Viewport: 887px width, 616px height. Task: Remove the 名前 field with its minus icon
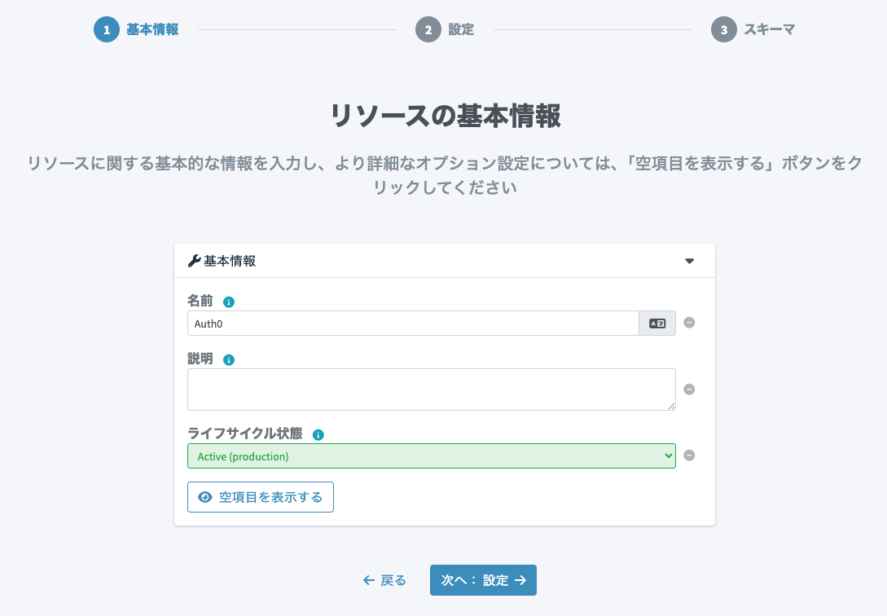pyautogui.click(x=689, y=323)
